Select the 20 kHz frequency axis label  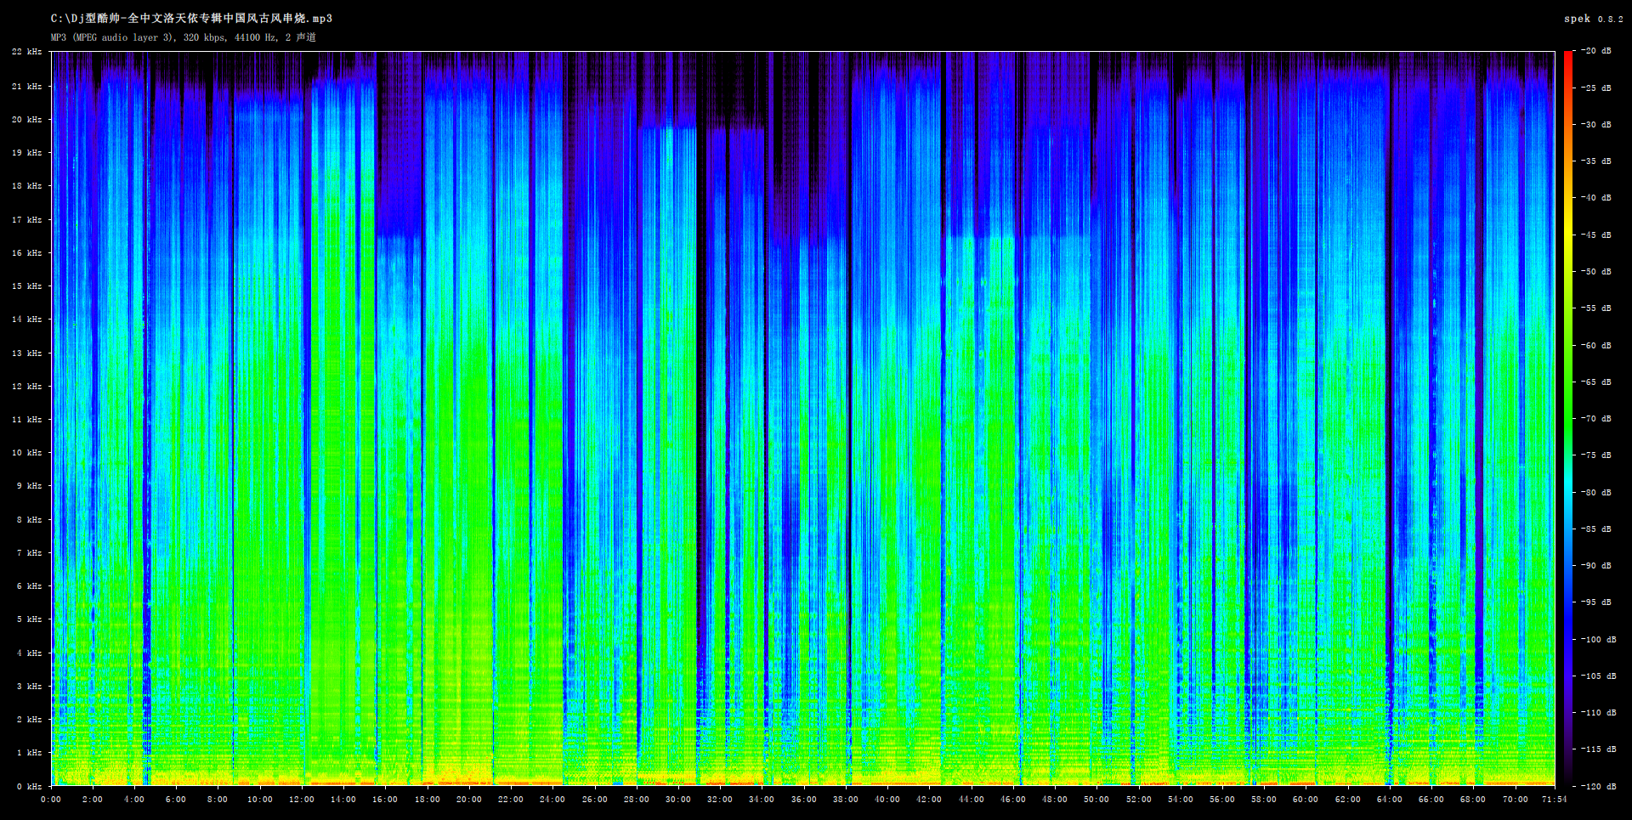26,120
